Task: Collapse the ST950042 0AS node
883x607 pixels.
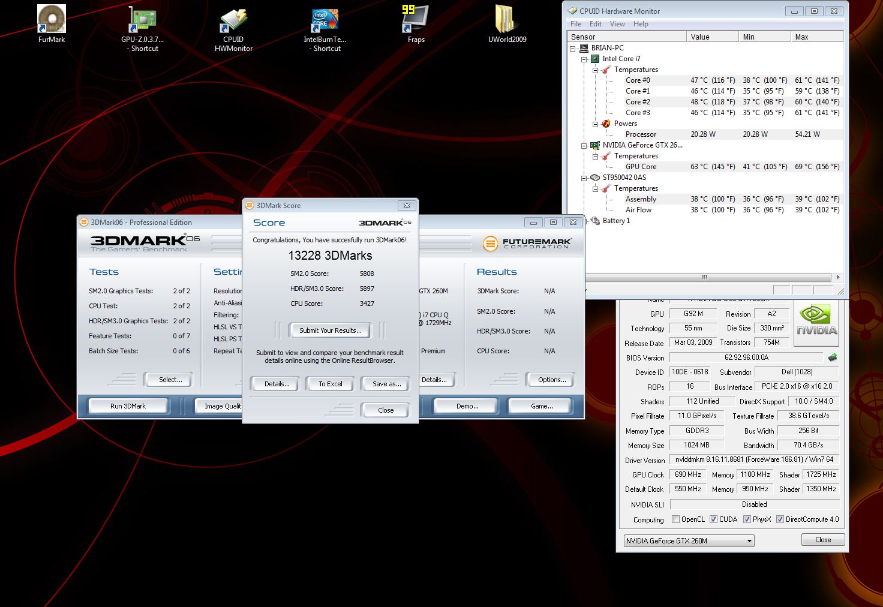Action: 584,178
